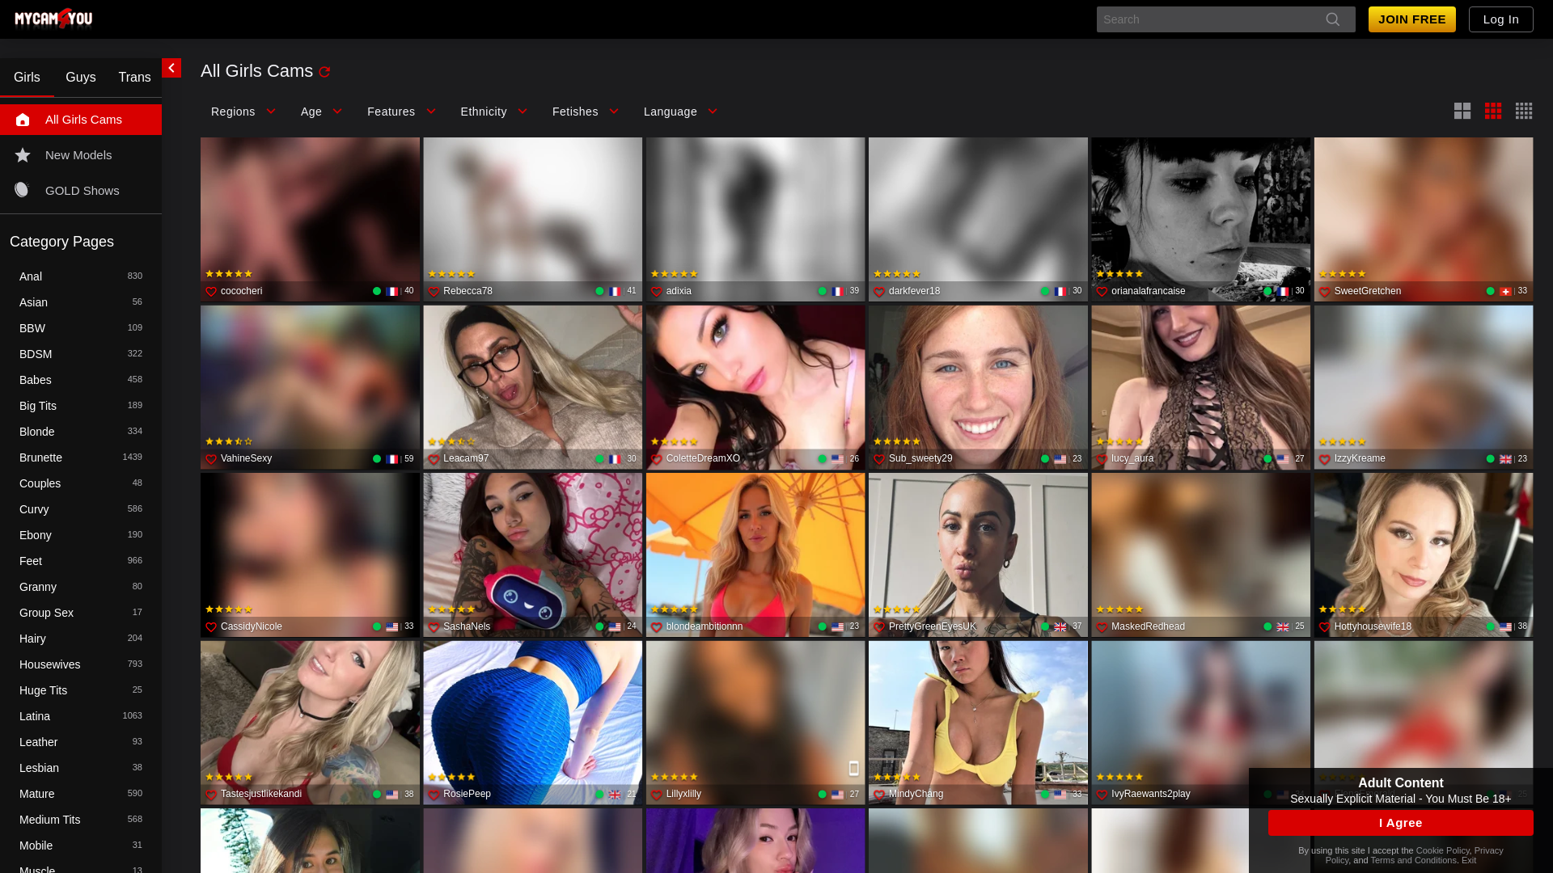The image size is (1553, 873).
Task: Refresh the All Girls Cams list
Action: click(x=324, y=71)
